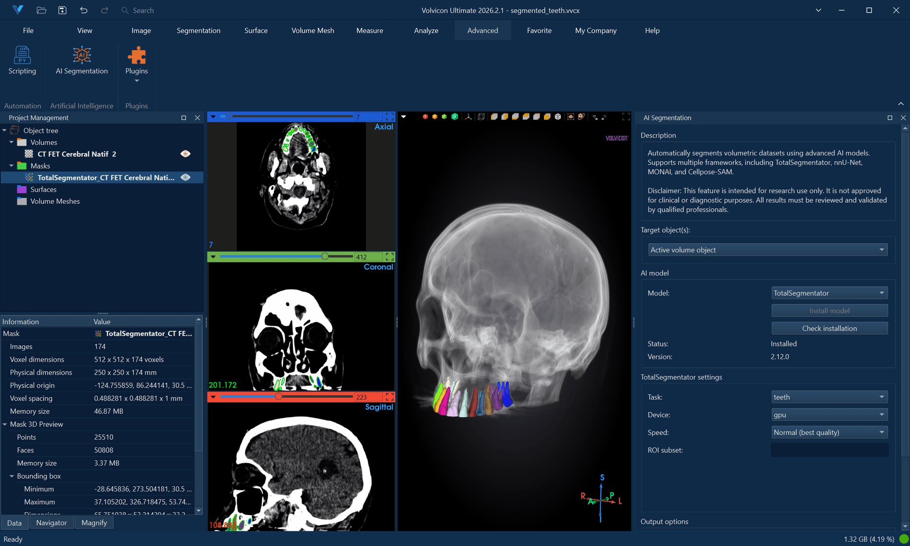Switch to the Navigator tab at bottom left

(52, 522)
